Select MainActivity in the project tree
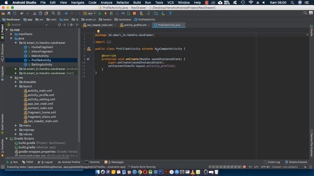Screen dimensions: 314x176 pyautogui.click(x=40, y=56)
